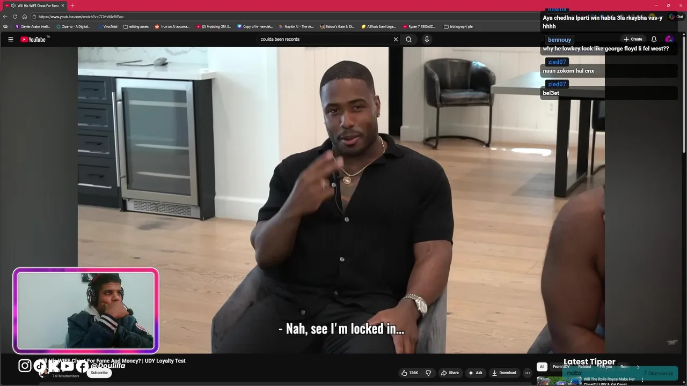Close the 'Will His WIFE Cheat' tab

(63, 5)
